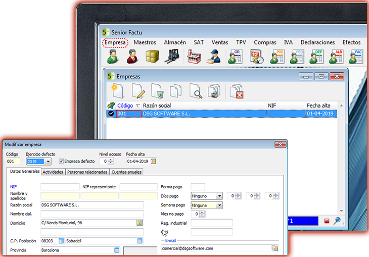Click the Razón social column header
Screen dimensions: 369x257
tap(157, 106)
